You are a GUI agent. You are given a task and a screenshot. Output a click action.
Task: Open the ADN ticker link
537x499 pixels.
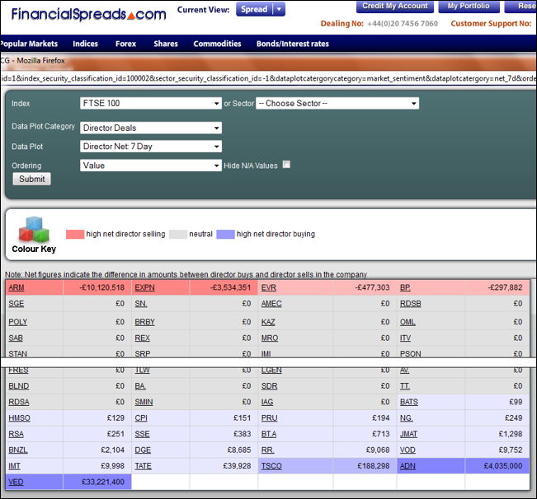[407, 466]
